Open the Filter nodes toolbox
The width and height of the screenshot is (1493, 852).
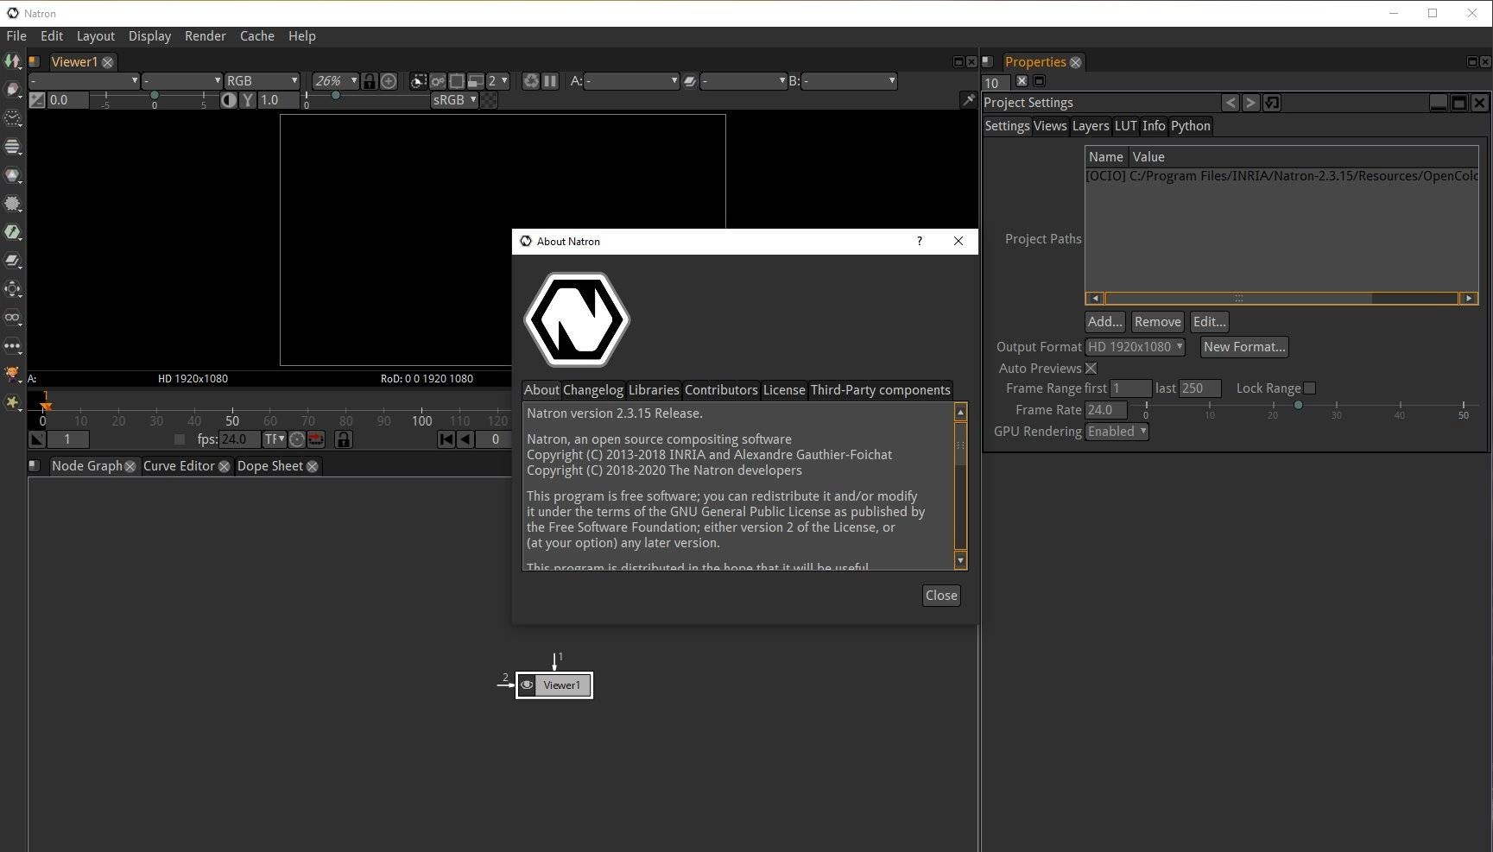12,204
